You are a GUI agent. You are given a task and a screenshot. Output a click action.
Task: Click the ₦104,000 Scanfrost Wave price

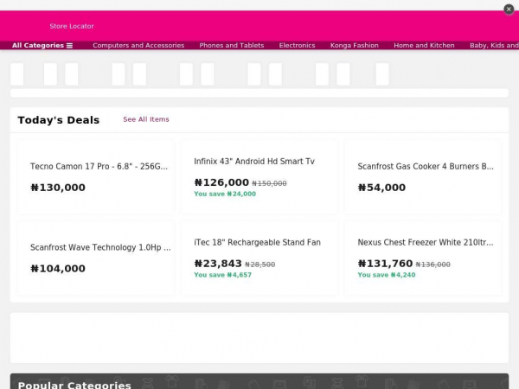pyautogui.click(x=58, y=269)
